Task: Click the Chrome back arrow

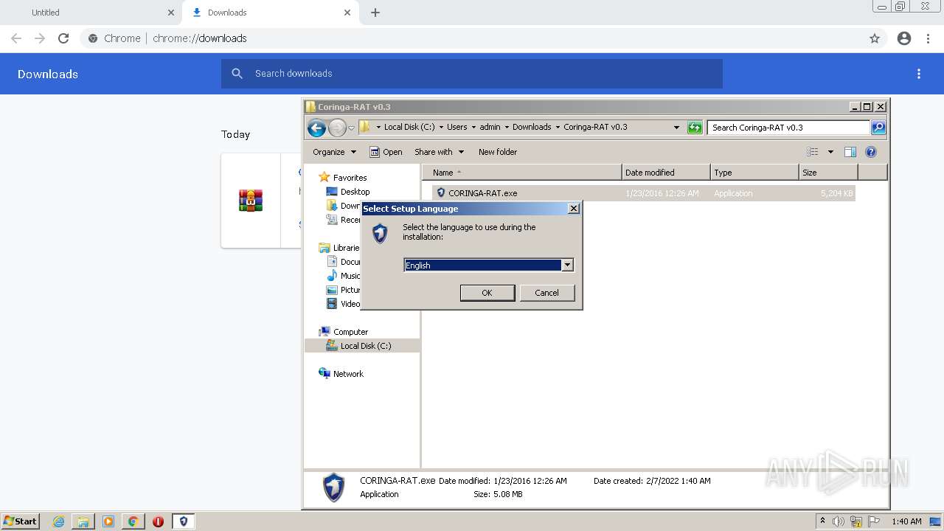Action: point(16,38)
